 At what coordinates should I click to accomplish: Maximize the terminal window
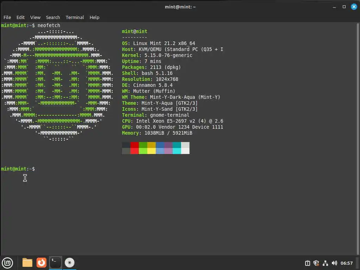[x=344, y=7]
